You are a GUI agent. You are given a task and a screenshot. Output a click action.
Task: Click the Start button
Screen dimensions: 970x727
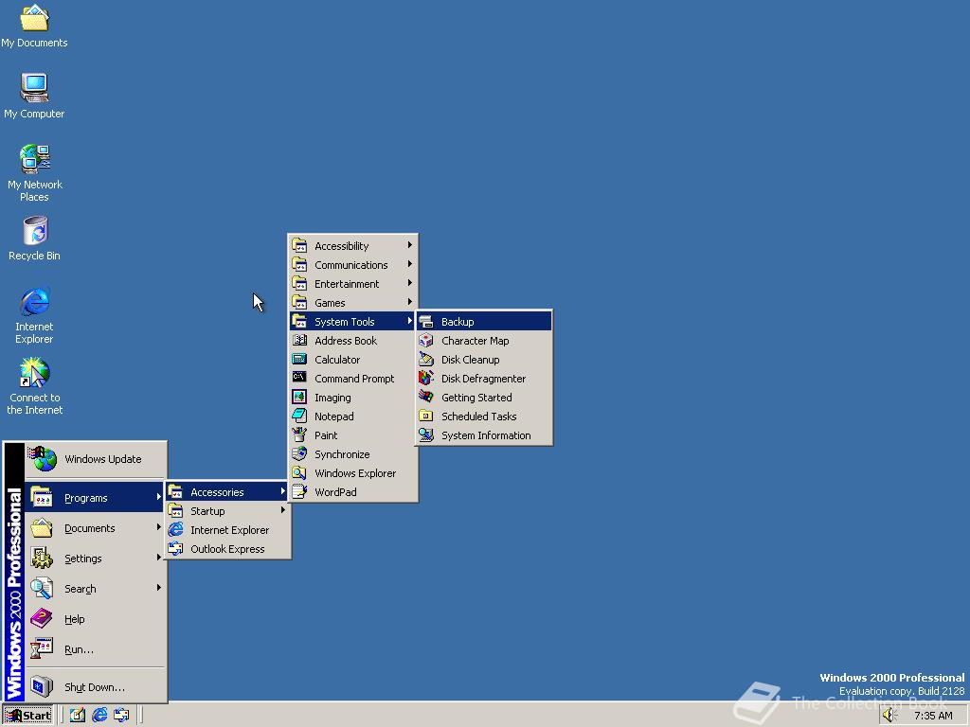(x=27, y=716)
